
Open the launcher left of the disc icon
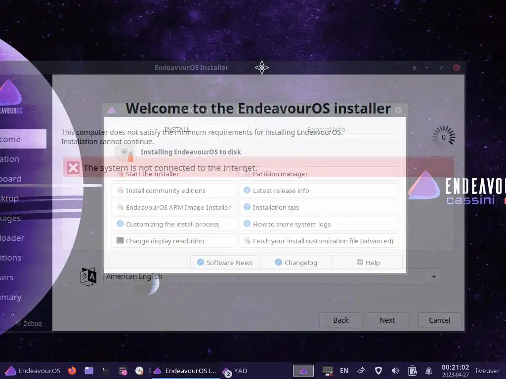click(x=123, y=371)
